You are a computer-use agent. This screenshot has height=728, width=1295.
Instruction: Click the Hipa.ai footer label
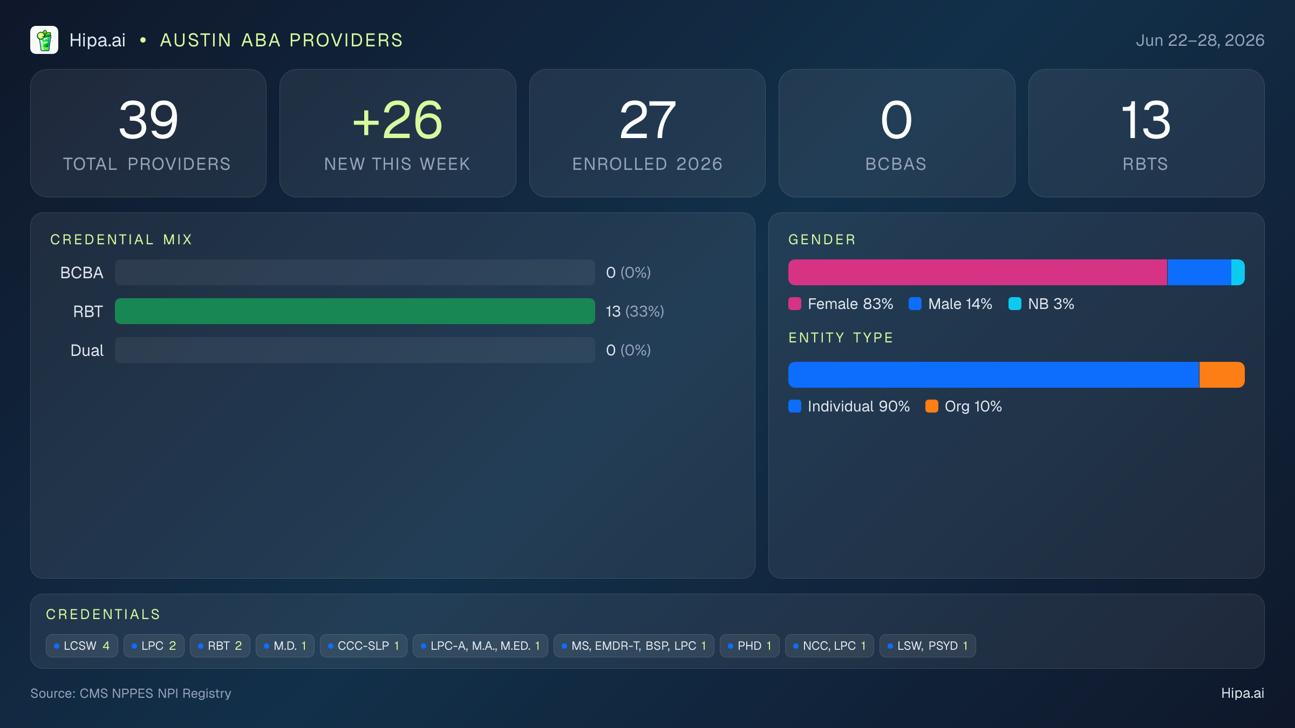click(x=1243, y=693)
